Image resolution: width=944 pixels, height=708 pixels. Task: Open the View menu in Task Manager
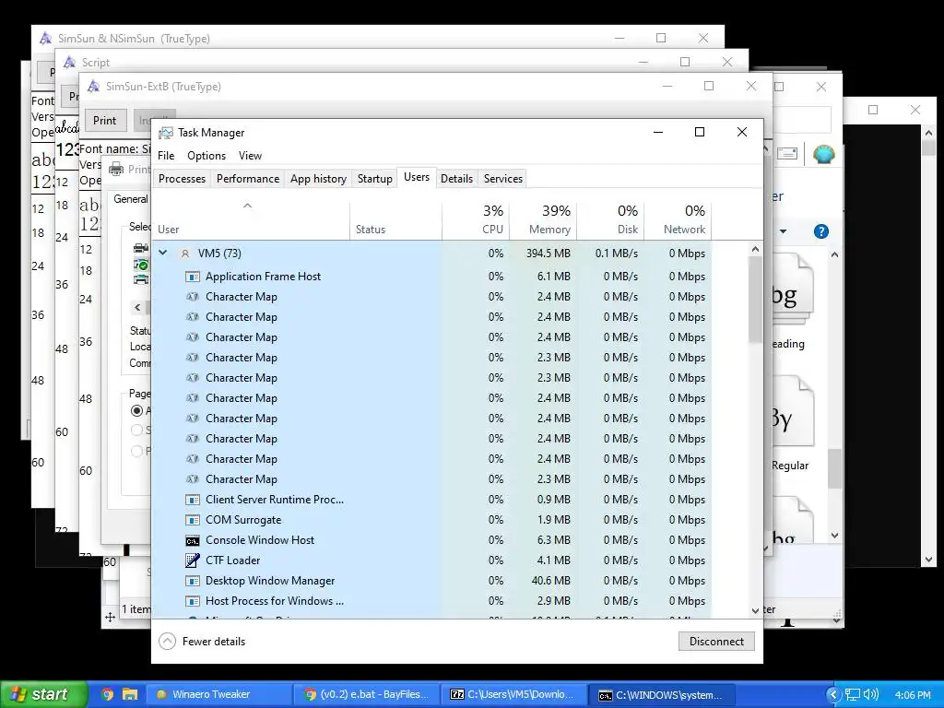250,156
